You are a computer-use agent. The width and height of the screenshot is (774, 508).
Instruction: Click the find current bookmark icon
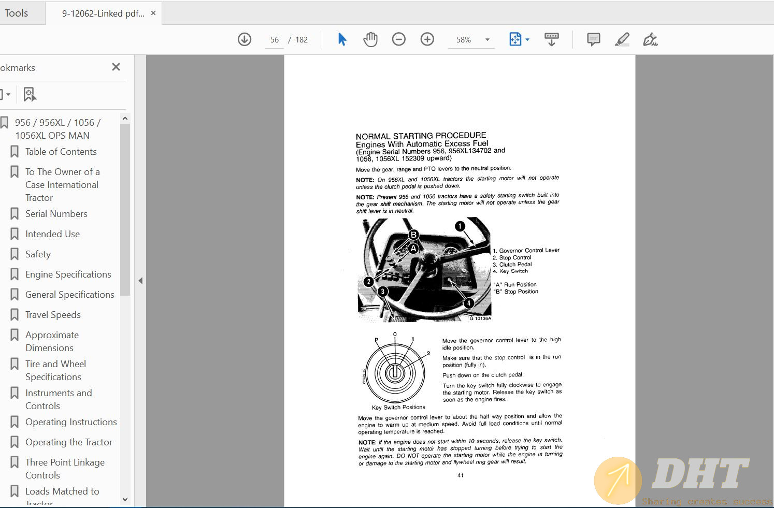(30, 94)
